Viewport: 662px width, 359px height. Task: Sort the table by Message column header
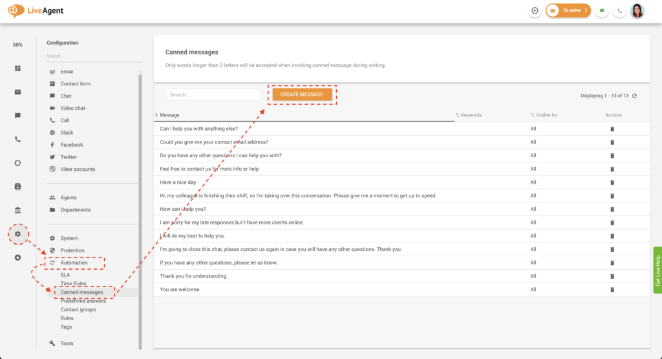tap(170, 115)
